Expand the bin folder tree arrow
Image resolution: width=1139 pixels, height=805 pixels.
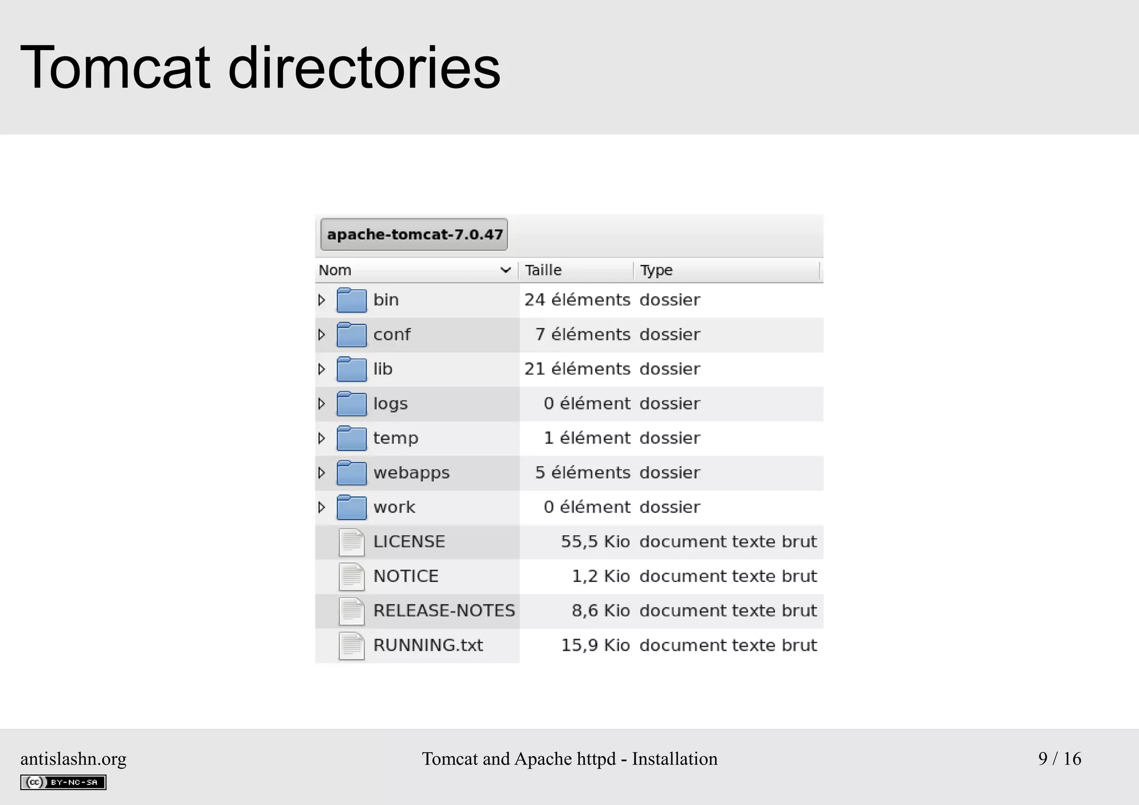[321, 300]
